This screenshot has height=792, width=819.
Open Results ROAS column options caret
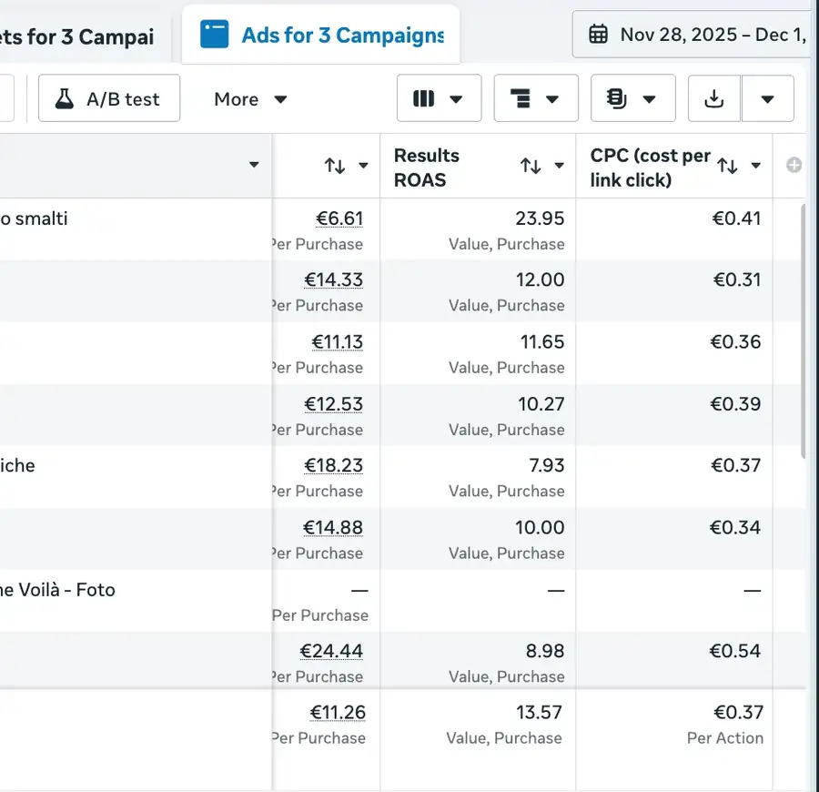pyautogui.click(x=559, y=166)
